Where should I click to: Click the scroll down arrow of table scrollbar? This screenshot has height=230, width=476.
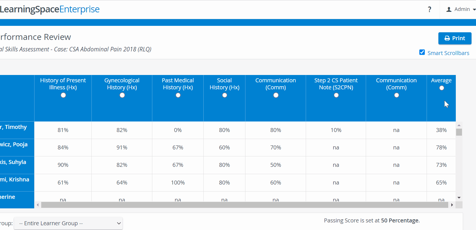pyautogui.click(x=459, y=198)
